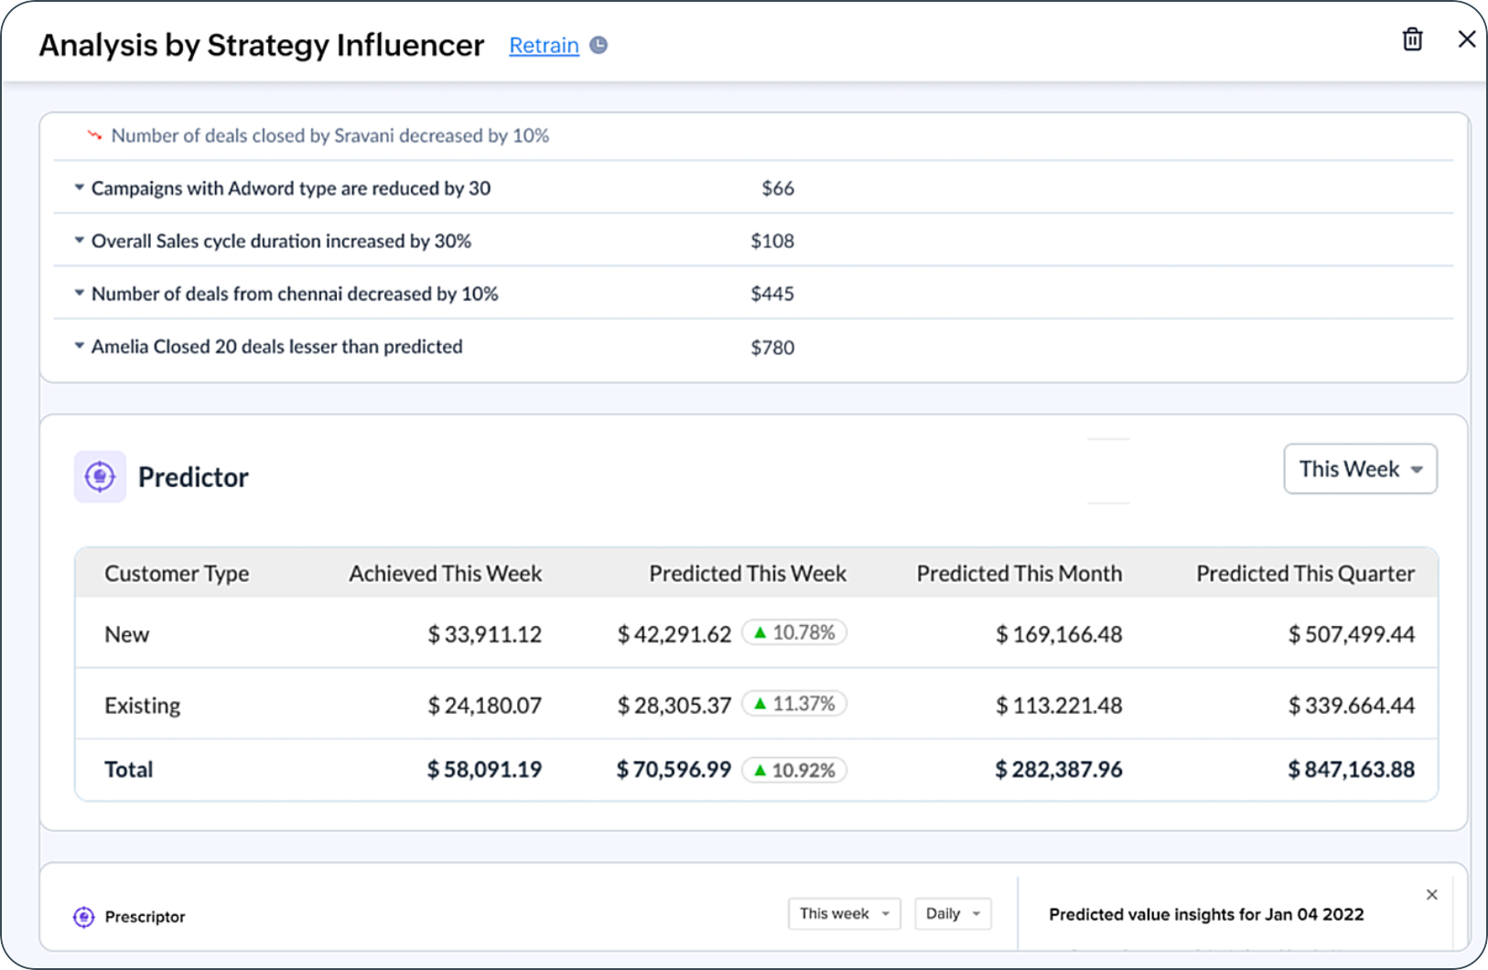Close the predicted value insights panel
The image size is (1488, 970).
(1431, 895)
